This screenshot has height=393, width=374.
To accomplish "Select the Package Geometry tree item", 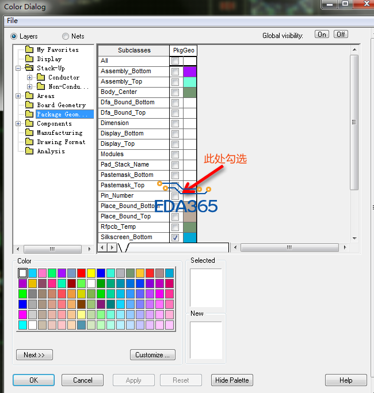I will [x=64, y=114].
